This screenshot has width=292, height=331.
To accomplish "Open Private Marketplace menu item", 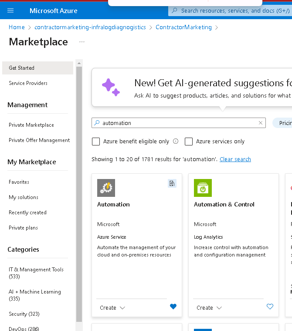I will tap(31, 125).
